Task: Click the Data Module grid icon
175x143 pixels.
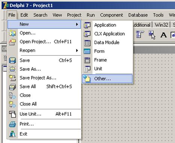Action: coord(87,43)
